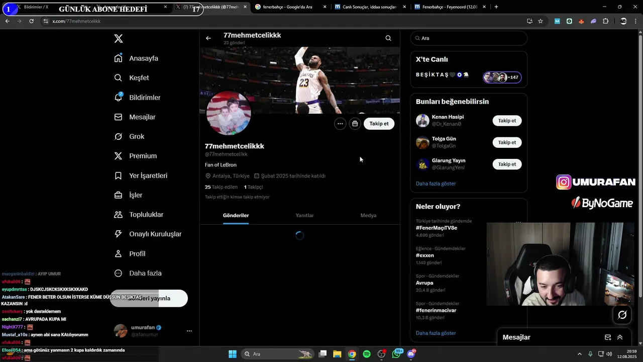The image size is (643, 362).
Task: Open Yer İşaretleri bookmarks
Action: (x=141, y=175)
